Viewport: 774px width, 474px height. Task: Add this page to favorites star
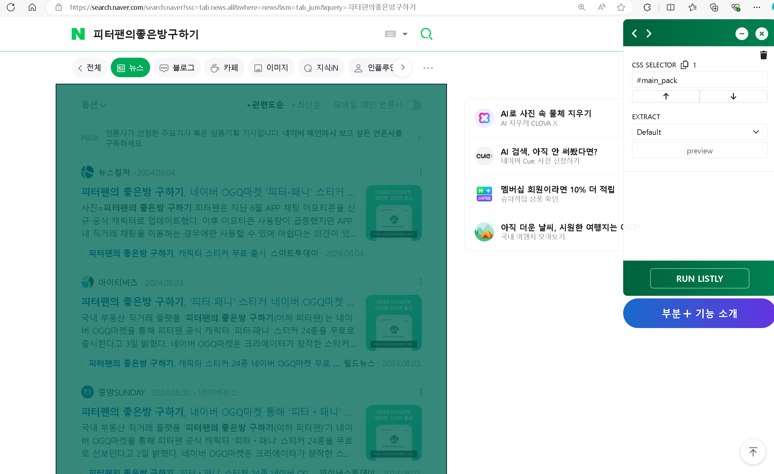621,7
